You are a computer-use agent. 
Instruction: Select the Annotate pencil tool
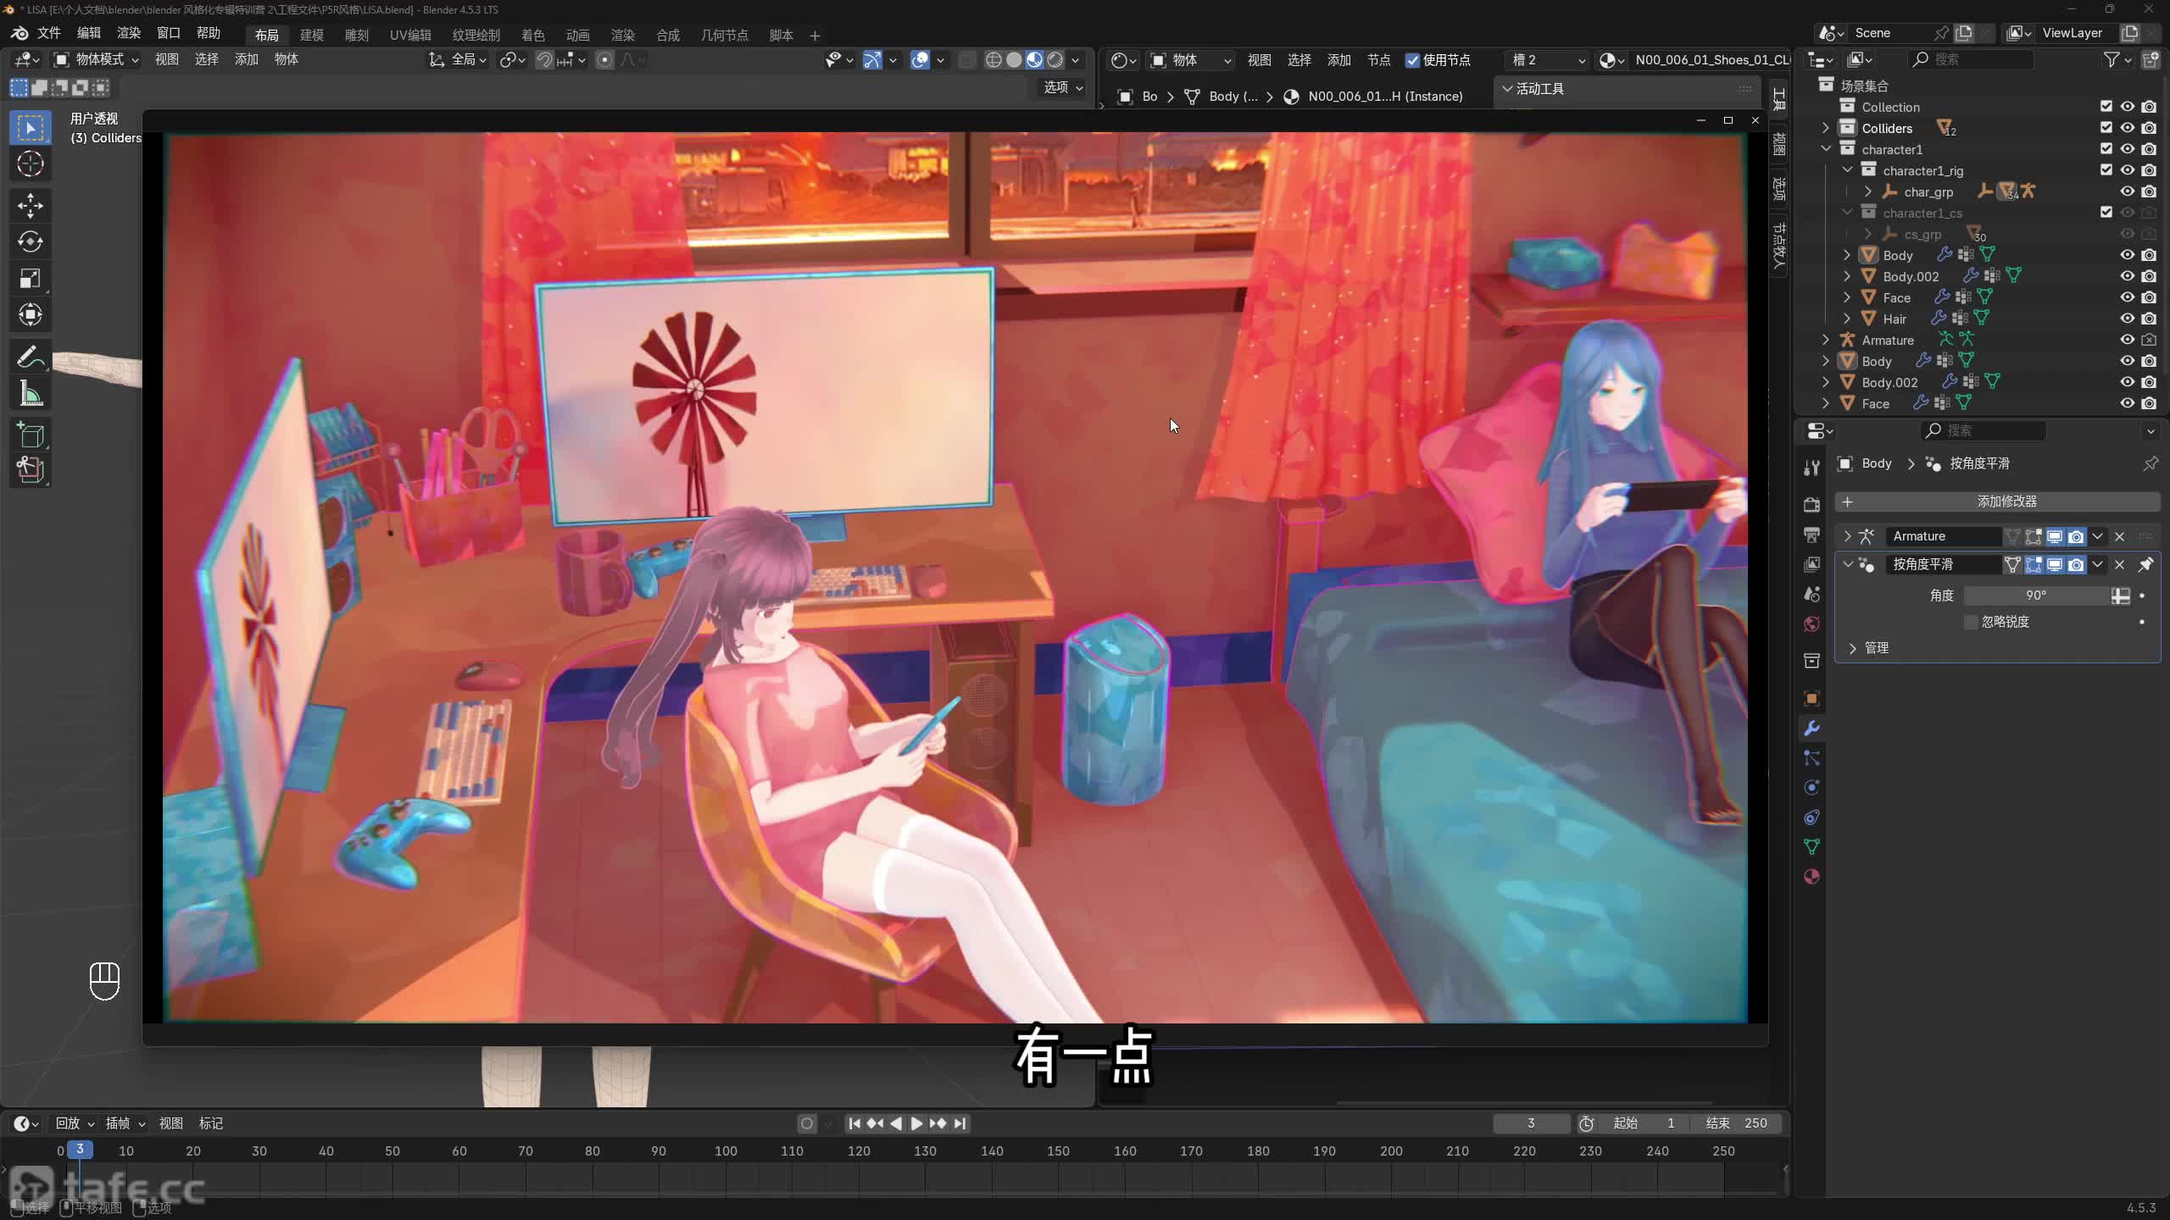(31, 358)
